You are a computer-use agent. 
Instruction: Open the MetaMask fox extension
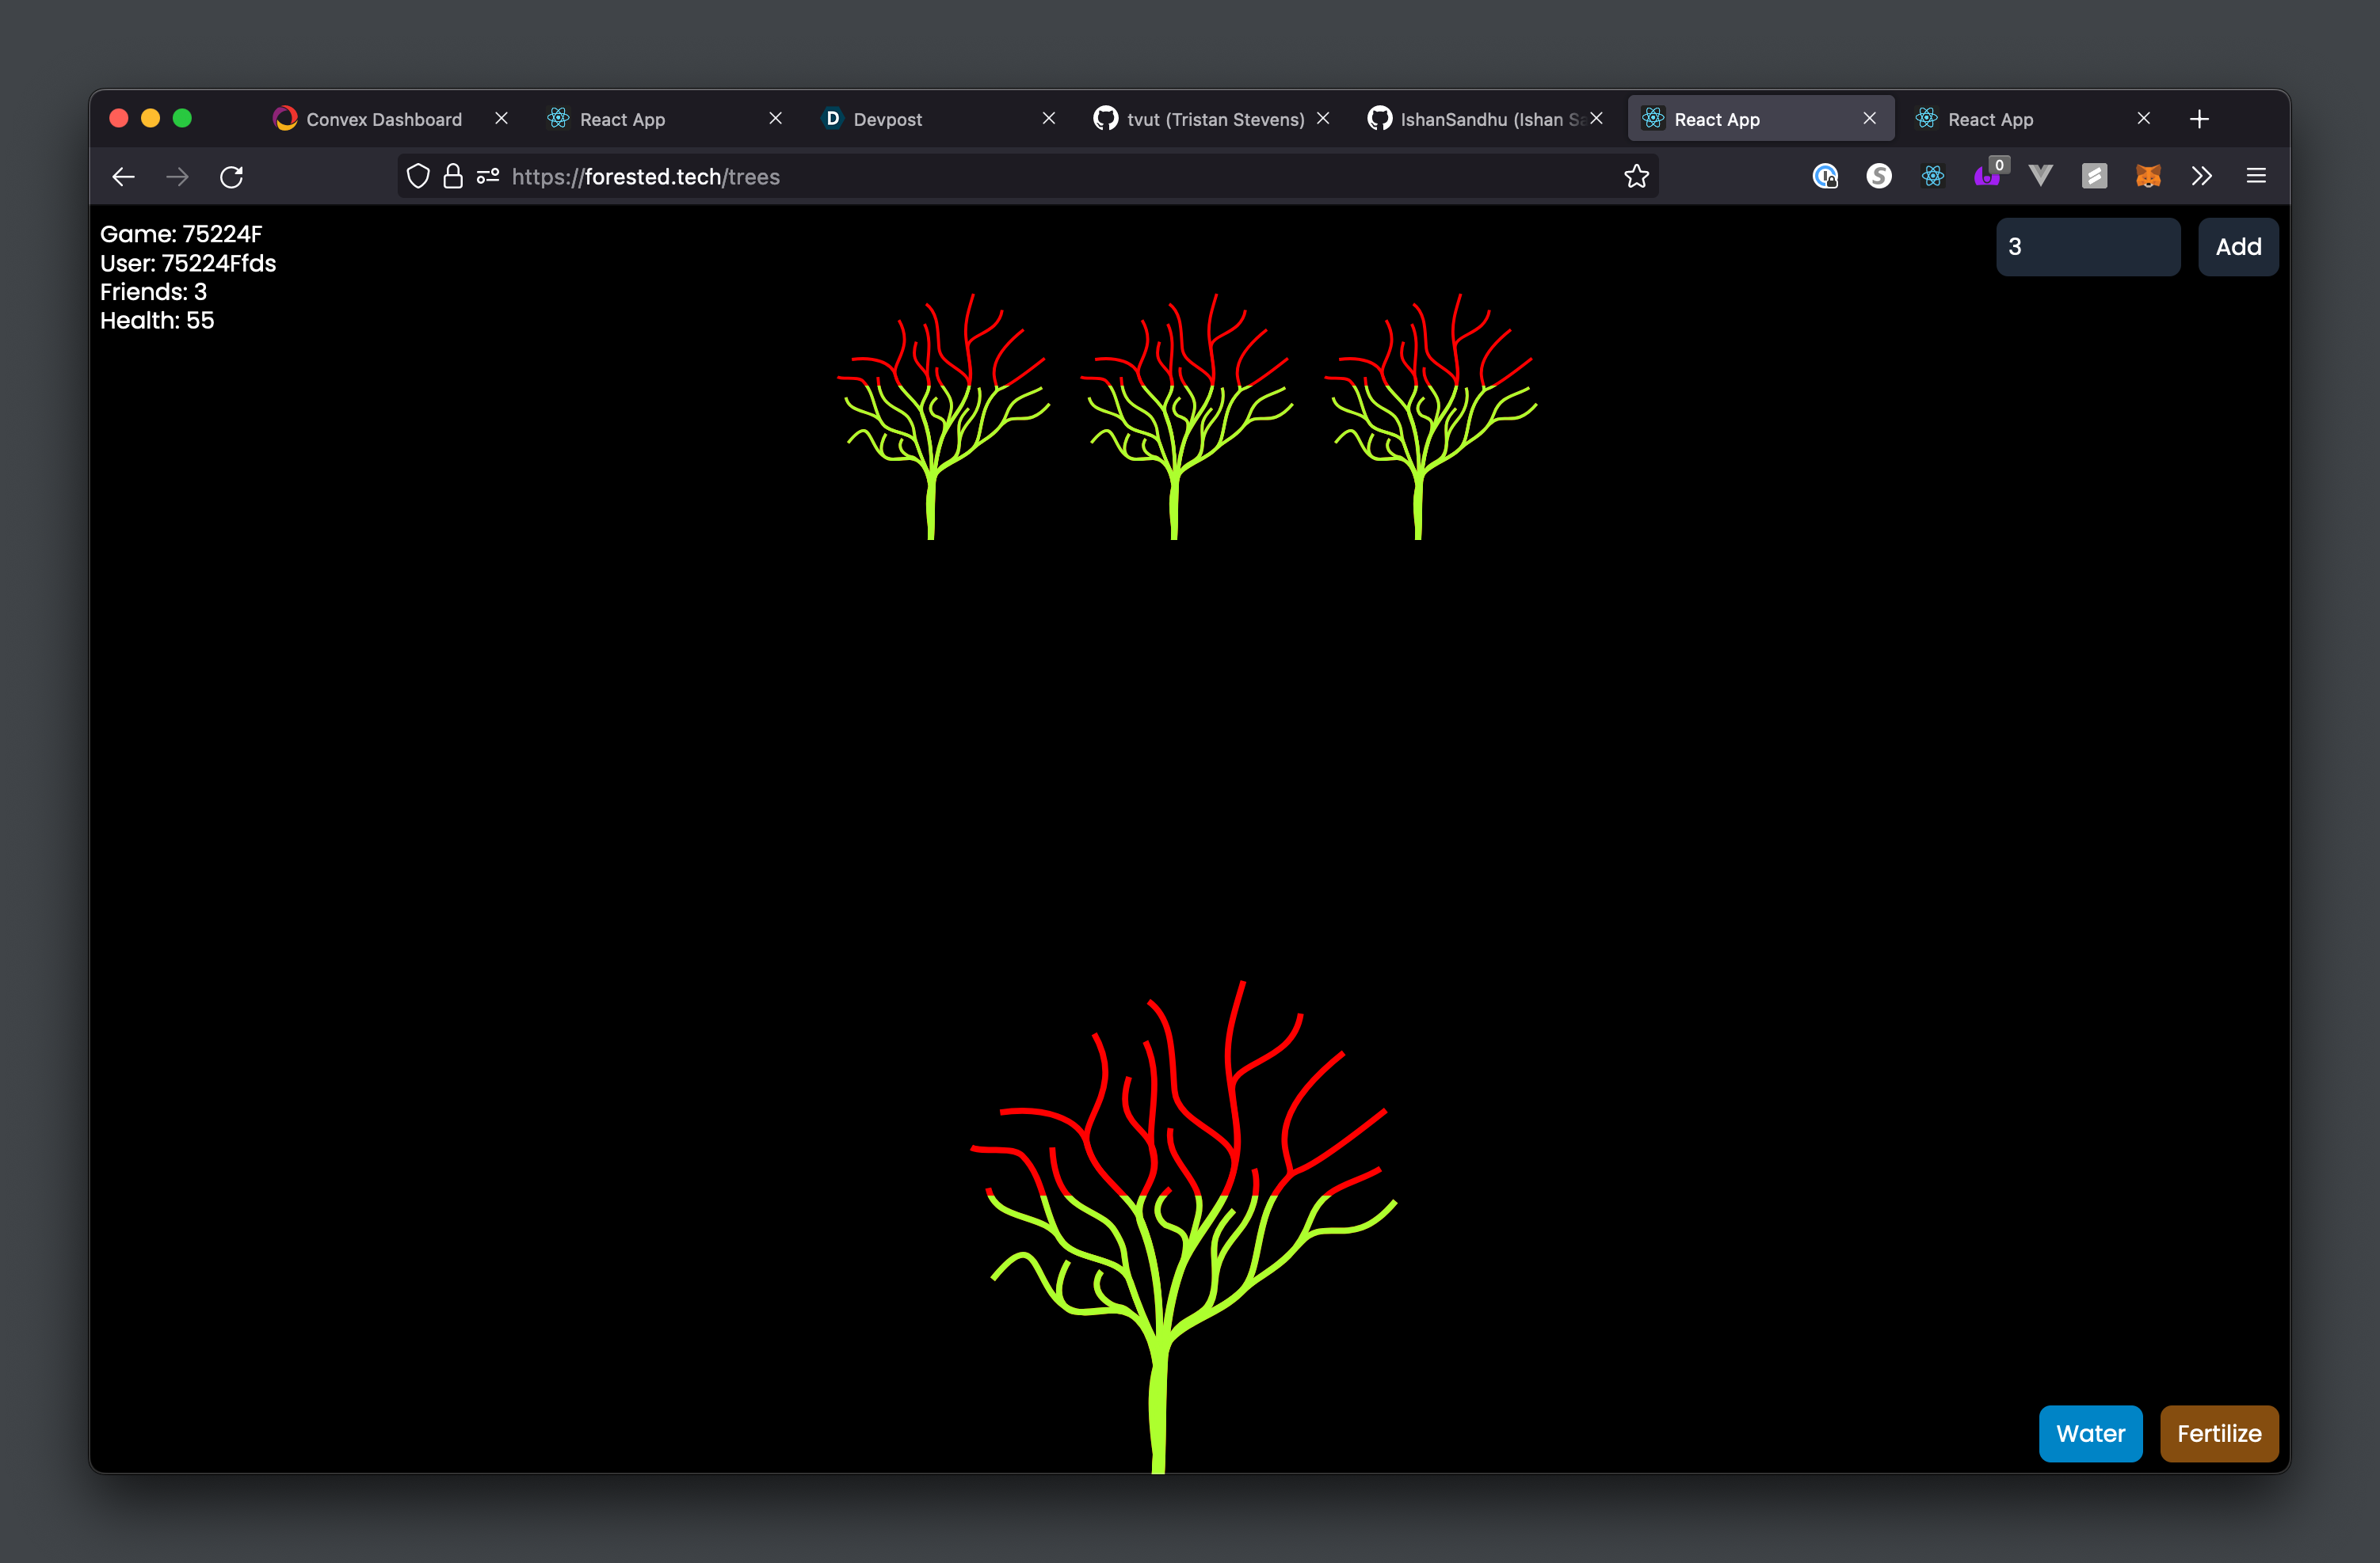pos(2147,176)
